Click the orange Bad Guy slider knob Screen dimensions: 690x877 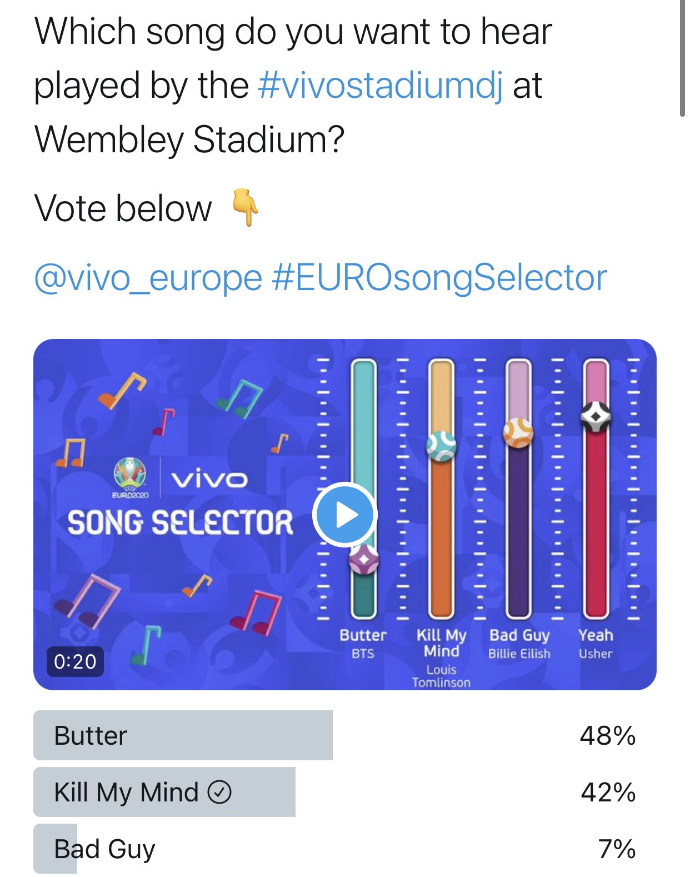pyautogui.click(x=518, y=432)
